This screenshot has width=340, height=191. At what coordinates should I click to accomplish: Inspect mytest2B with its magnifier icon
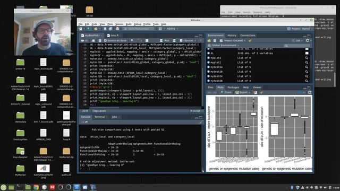[x=307, y=81]
